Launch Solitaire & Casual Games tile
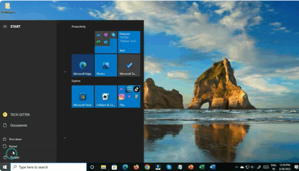The image size is (299, 171). [x=106, y=97]
